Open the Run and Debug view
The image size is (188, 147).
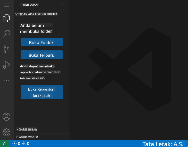tap(6, 65)
